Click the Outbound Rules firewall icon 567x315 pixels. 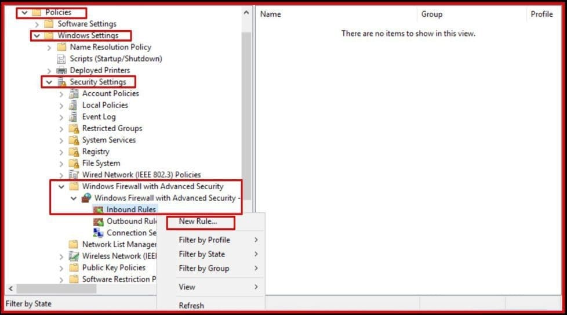pos(98,221)
